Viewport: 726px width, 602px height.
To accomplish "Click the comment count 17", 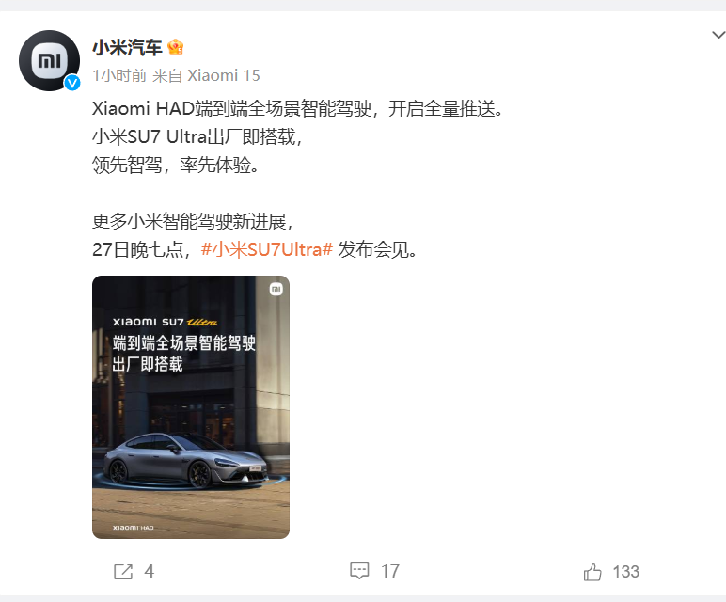I will click(390, 572).
